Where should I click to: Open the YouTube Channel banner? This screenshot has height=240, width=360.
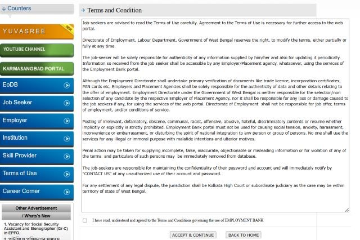pos(37,50)
